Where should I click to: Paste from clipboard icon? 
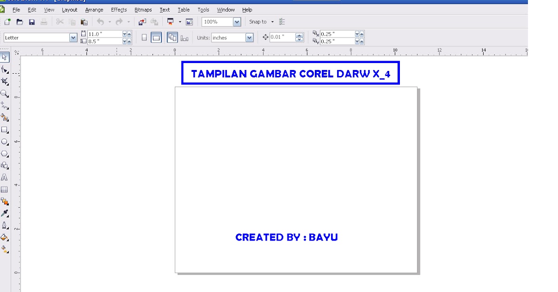pyautogui.click(x=84, y=22)
